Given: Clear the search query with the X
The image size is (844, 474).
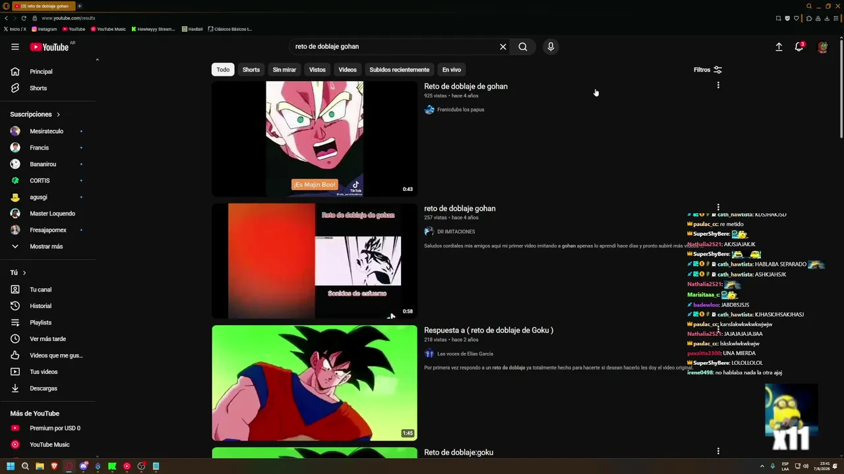Looking at the screenshot, I should [503, 47].
